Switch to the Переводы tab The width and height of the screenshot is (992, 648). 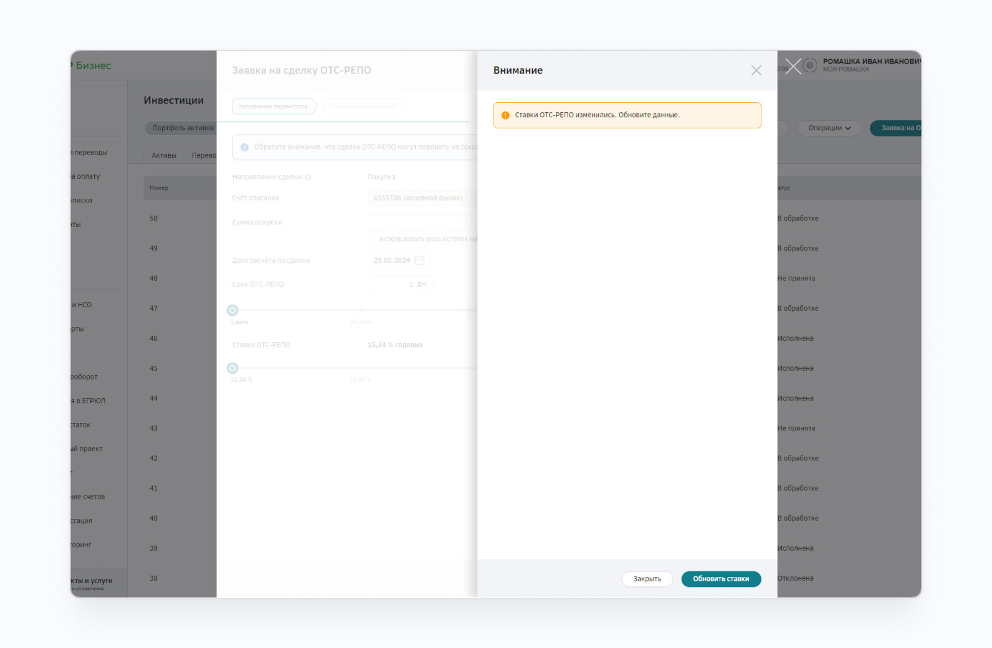pyautogui.click(x=202, y=156)
